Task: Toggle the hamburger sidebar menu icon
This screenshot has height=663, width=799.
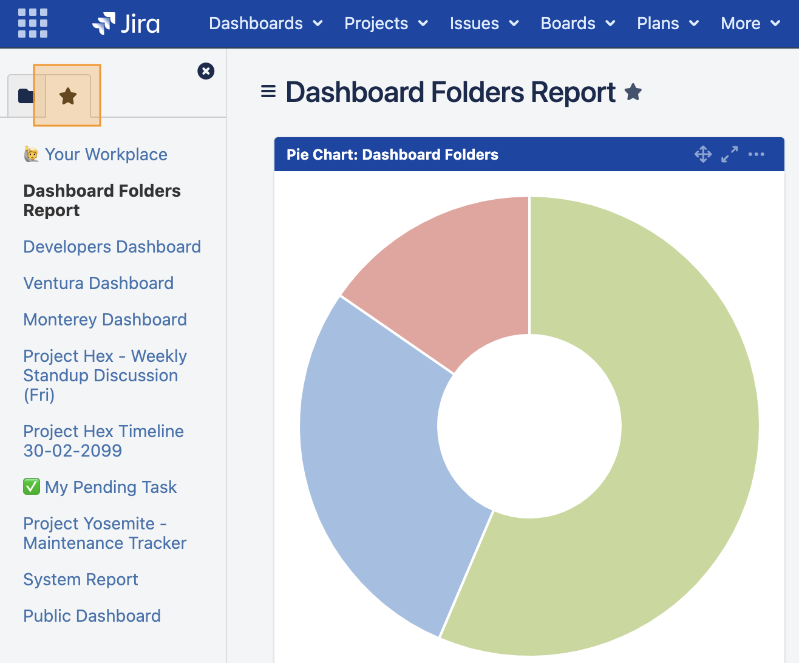Action: click(268, 92)
